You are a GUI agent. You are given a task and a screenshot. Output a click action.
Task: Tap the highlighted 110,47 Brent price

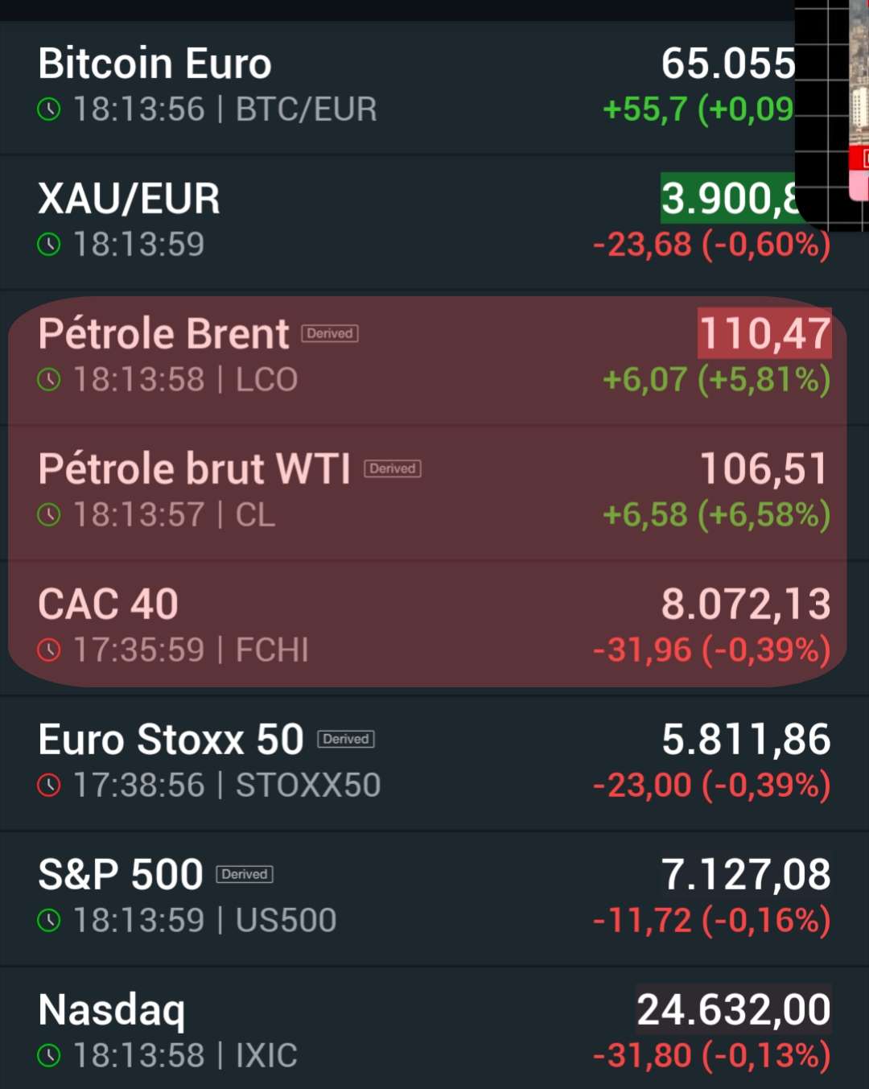[x=764, y=333]
